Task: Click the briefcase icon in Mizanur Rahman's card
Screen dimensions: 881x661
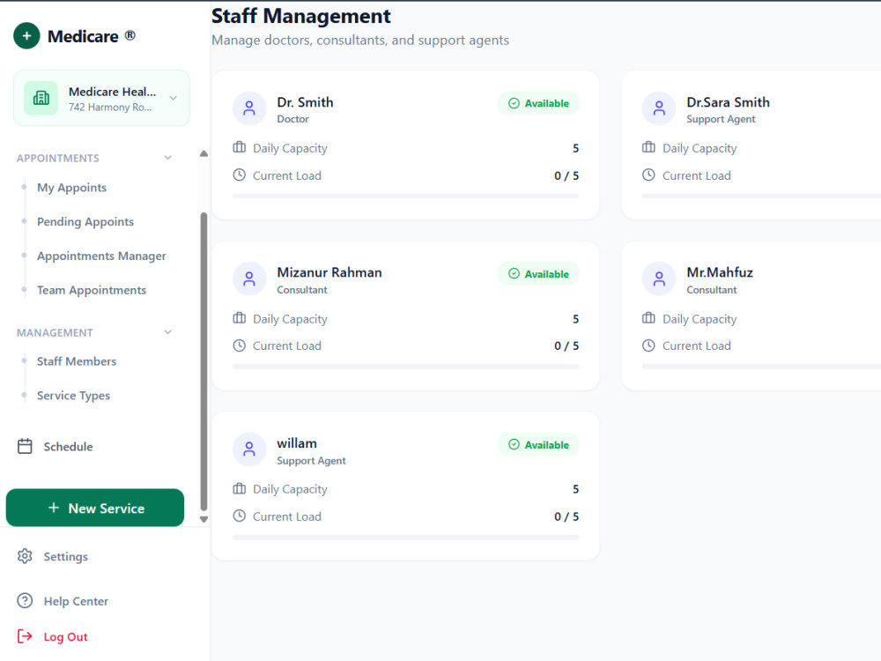Action: (x=240, y=318)
